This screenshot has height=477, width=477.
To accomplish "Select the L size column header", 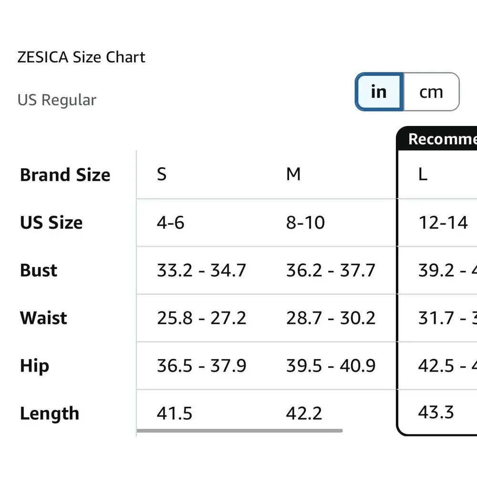I will 422,175.
